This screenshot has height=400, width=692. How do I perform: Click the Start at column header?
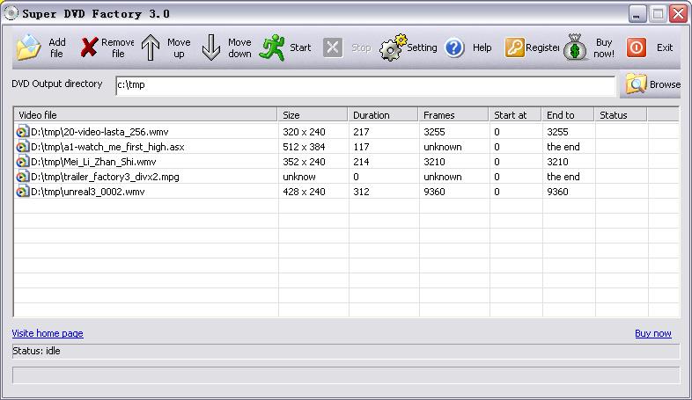[x=515, y=115]
